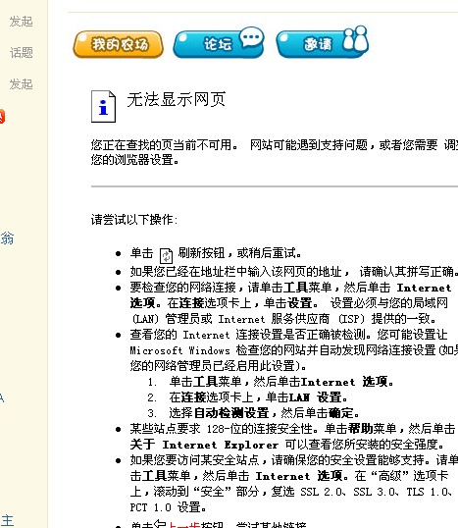Click the 主 link at sidebar bottom

(x=7, y=520)
